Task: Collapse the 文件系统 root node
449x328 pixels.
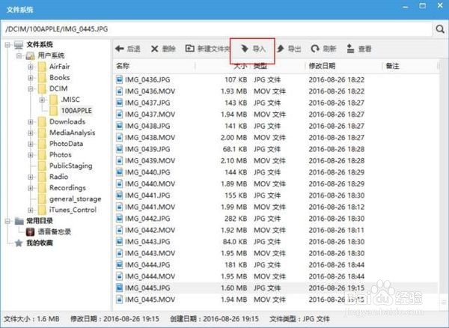Action: (x=8, y=45)
